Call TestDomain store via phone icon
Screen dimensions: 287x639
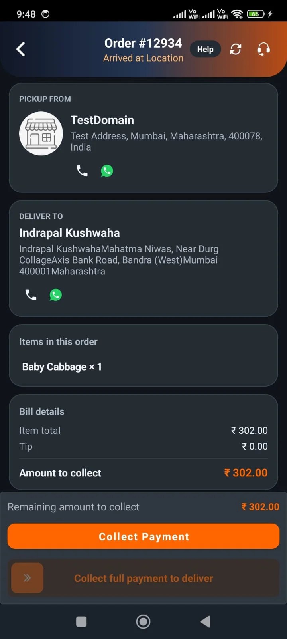82,171
